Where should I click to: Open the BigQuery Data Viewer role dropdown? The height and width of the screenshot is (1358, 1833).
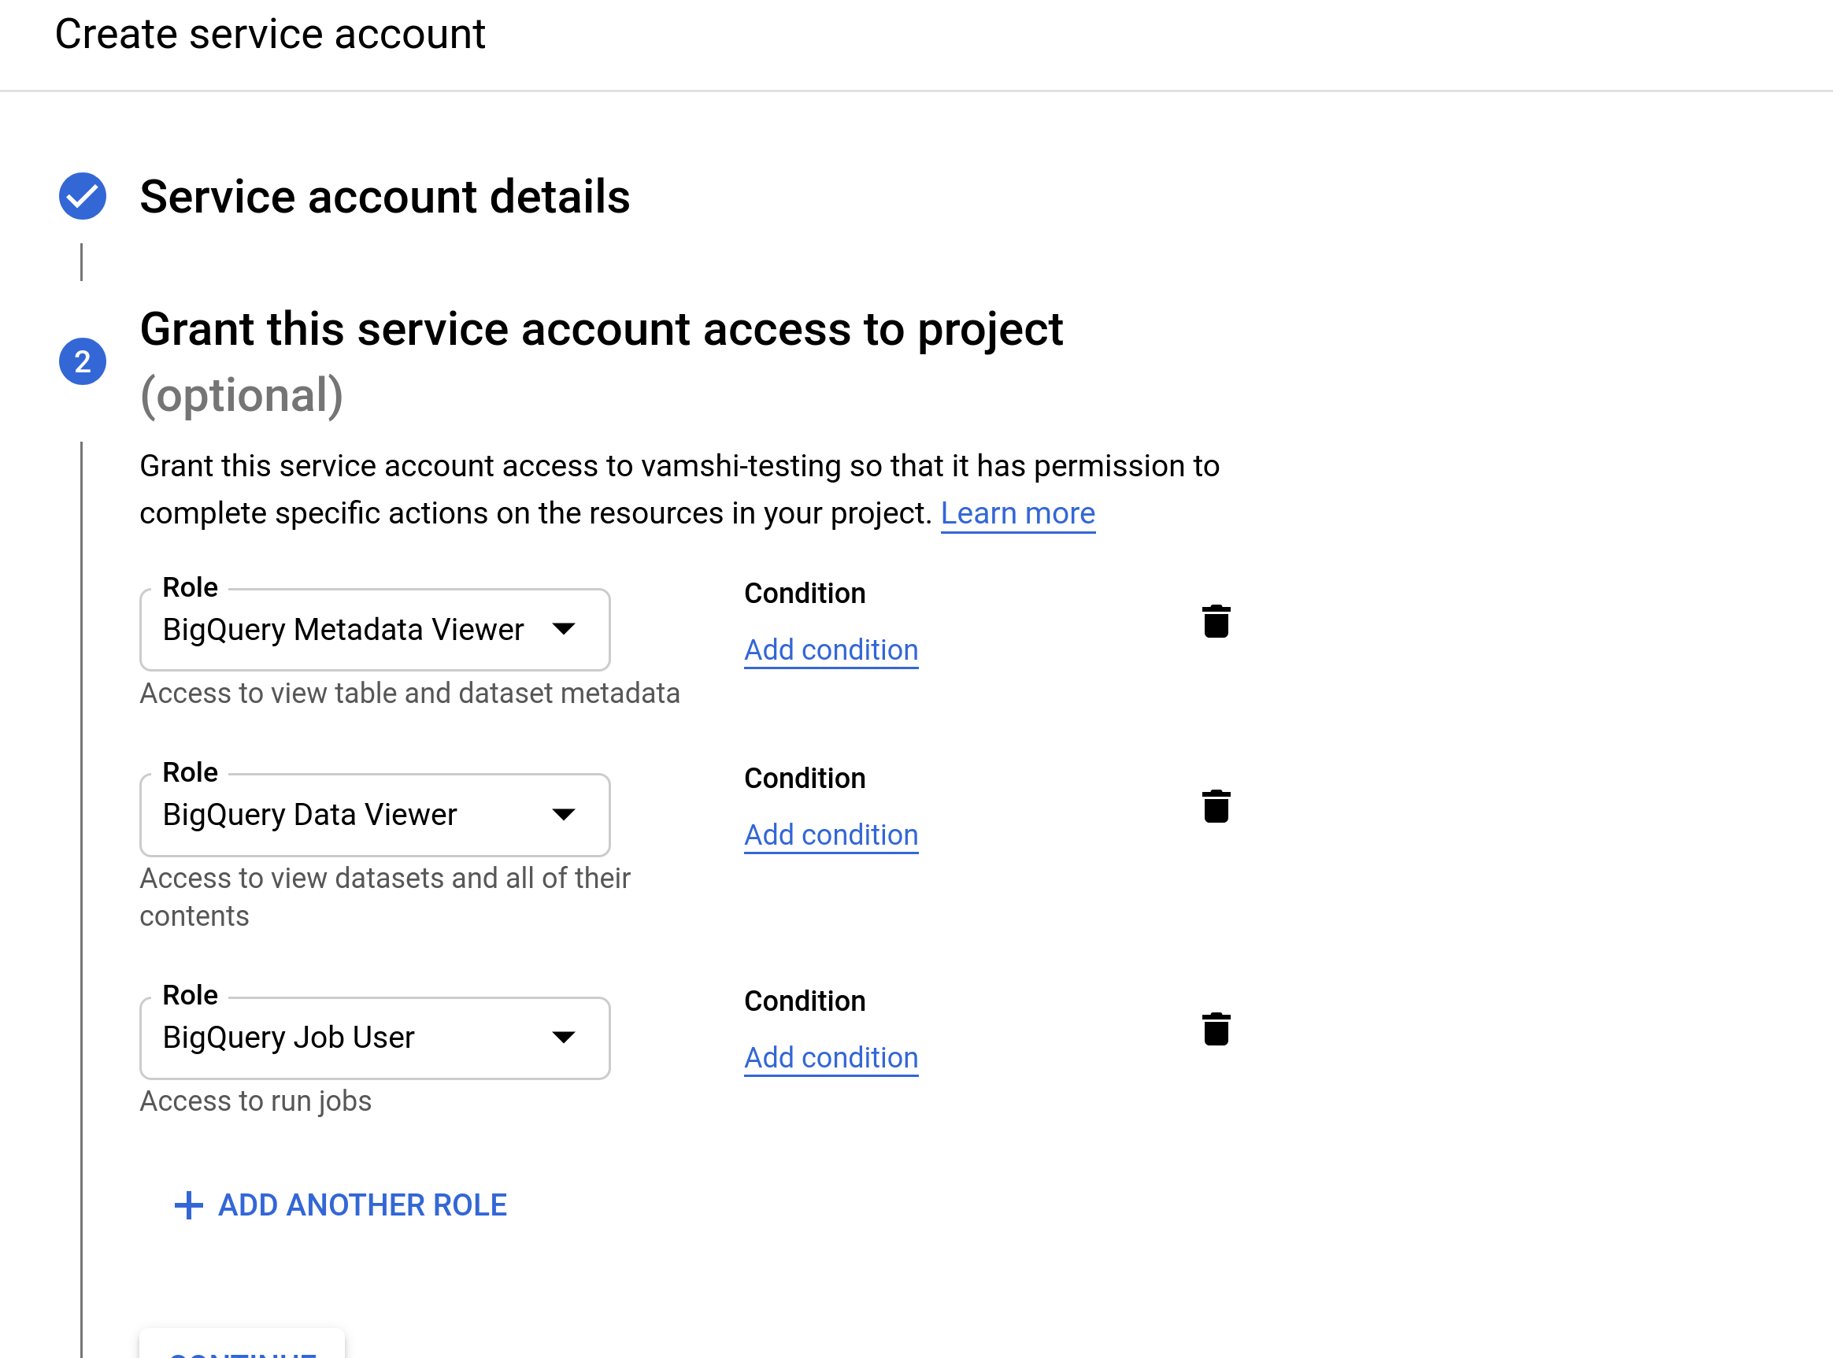point(564,815)
